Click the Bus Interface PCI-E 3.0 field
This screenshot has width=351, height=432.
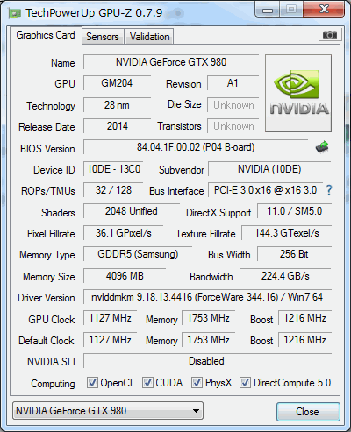[x=266, y=190]
